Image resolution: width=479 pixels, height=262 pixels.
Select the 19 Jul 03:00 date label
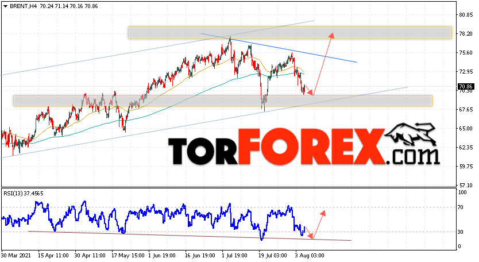click(x=273, y=255)
